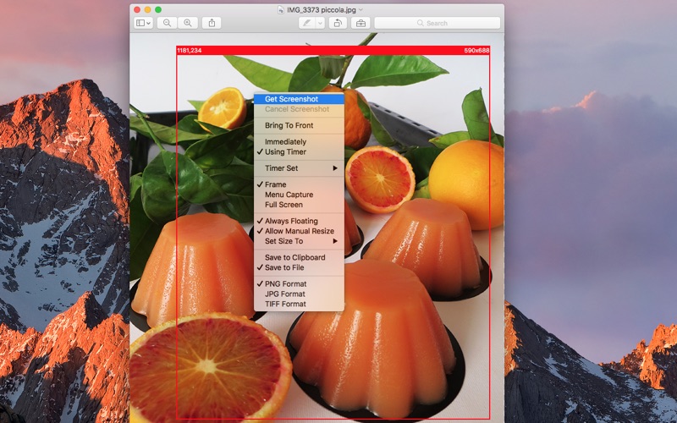Image resolution: width=677 pixels, height=423 pixels.
Task: Rotate the image with rotate icon
Action: coord(338,23)
